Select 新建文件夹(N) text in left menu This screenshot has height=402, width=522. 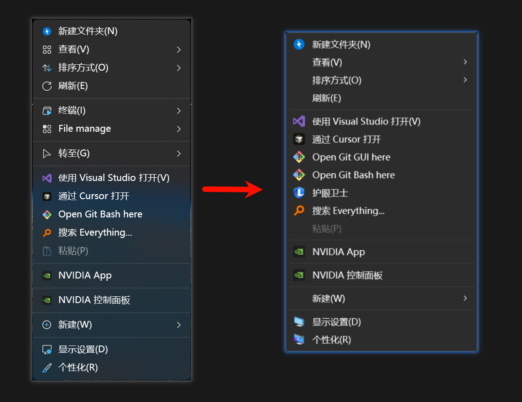88,31
